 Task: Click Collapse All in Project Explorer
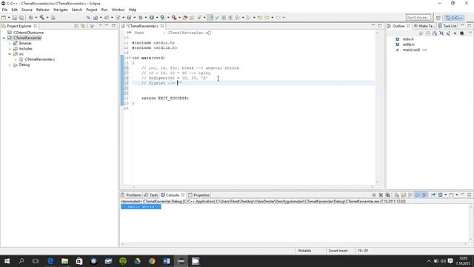(x=76, y=26)
